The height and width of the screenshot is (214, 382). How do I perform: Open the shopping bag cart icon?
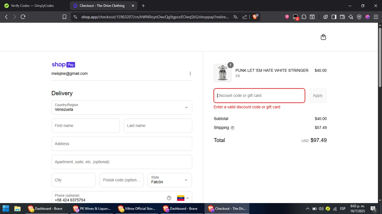323,37
